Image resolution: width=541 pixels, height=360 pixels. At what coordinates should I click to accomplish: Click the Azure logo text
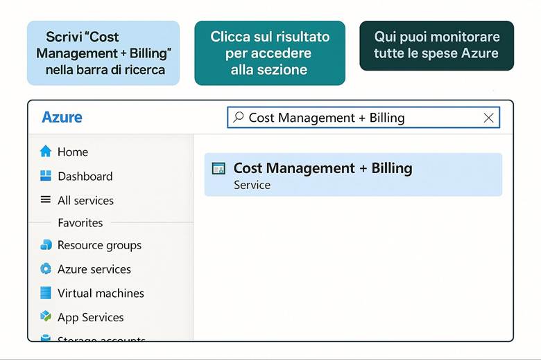62,117
